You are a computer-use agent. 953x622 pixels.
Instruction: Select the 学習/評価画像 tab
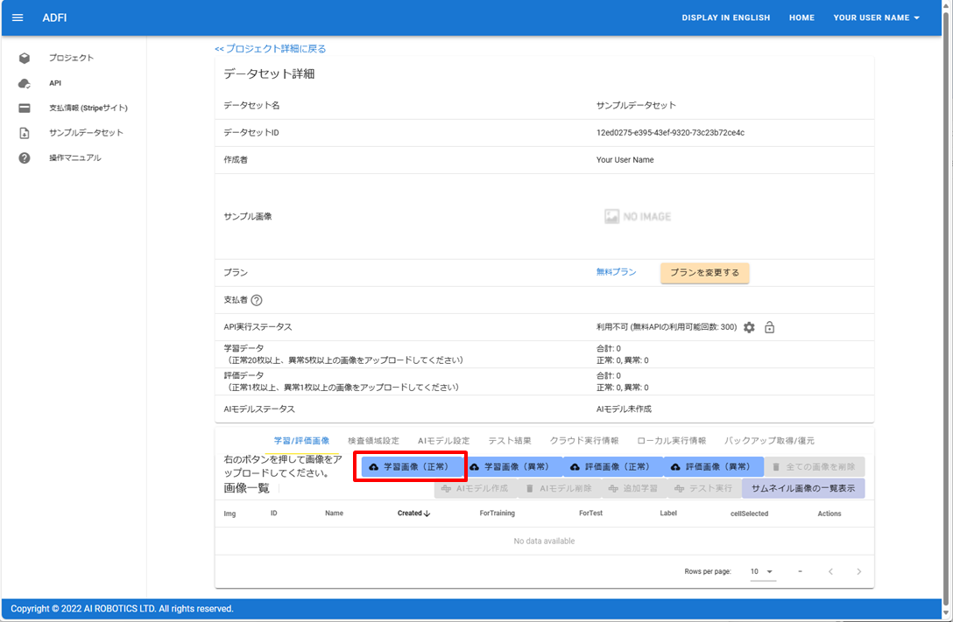coord(302,441)
